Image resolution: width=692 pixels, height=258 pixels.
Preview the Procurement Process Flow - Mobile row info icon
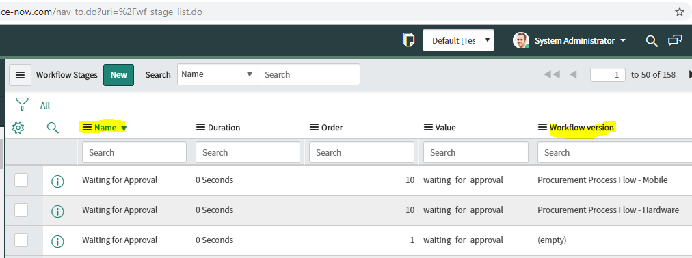point(58,181)
